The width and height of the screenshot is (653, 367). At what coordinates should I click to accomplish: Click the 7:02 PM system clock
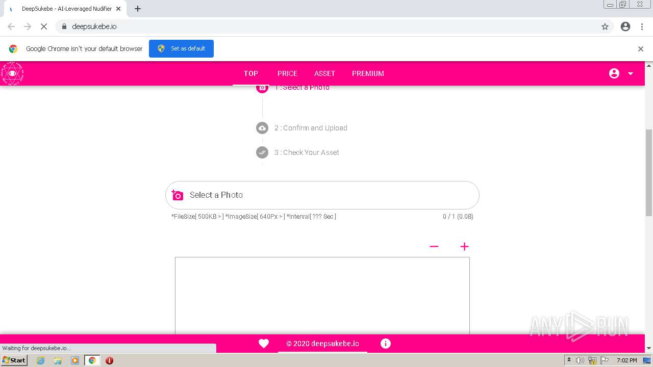[626, 360]
